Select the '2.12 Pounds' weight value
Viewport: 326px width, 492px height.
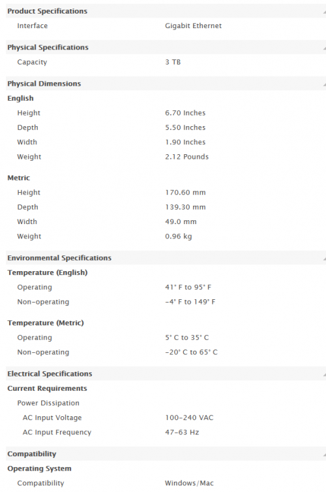[186, 157]
